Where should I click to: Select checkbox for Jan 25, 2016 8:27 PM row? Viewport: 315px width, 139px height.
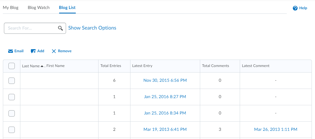click(x=12, y=97)
